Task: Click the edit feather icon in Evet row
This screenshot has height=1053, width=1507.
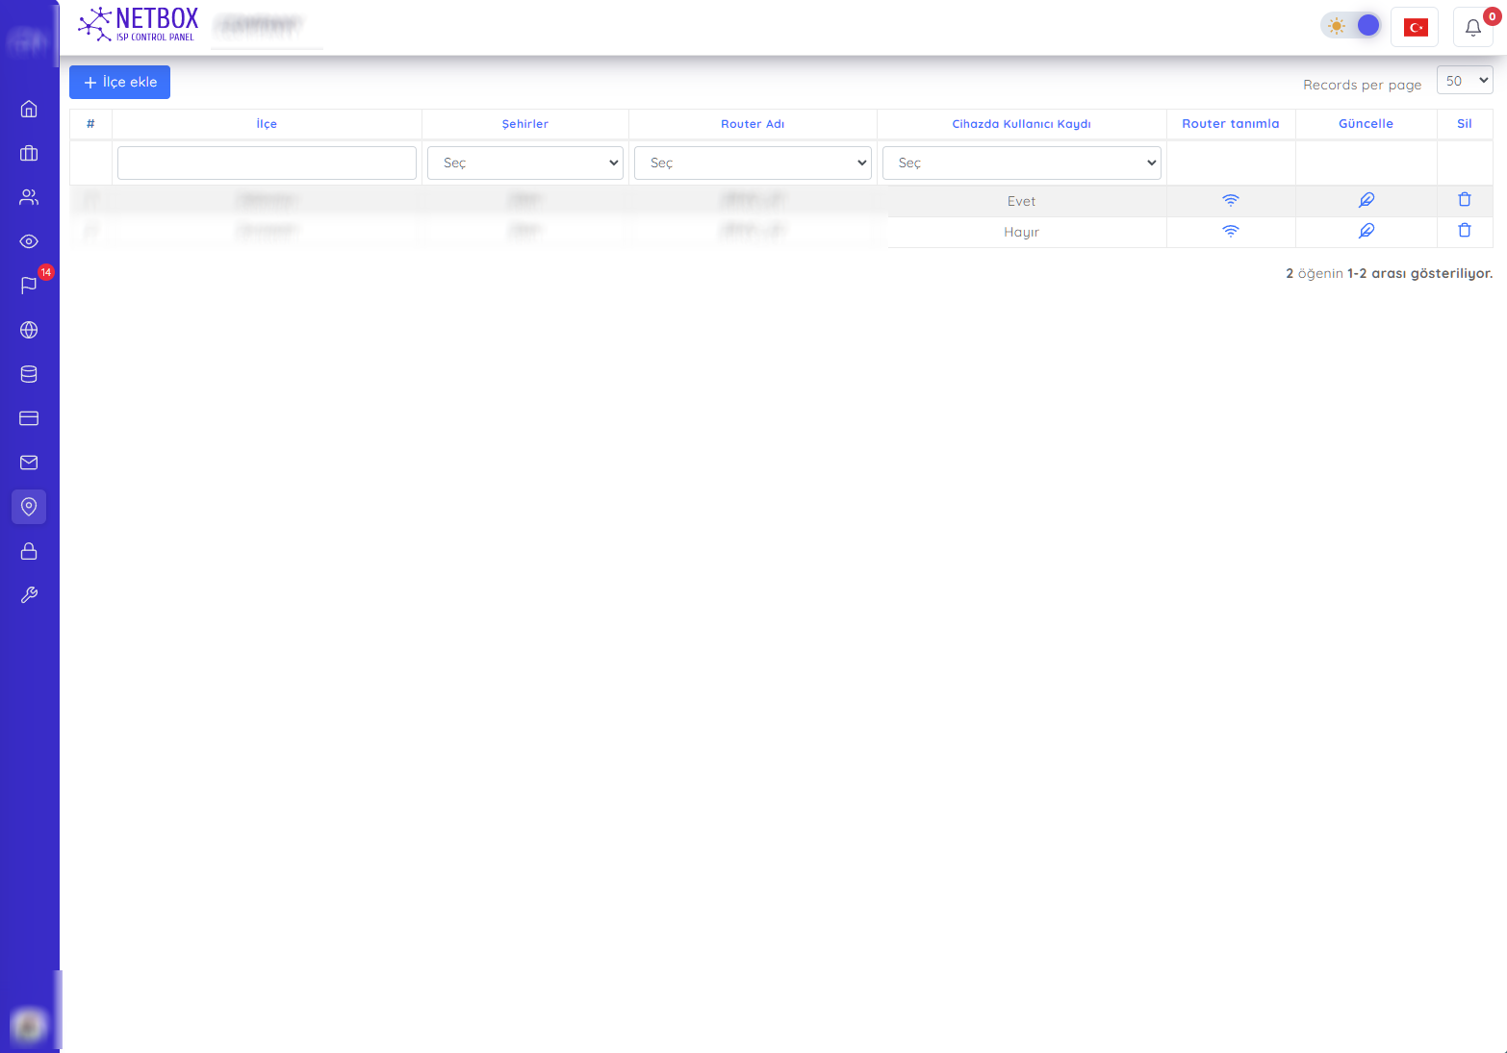Action: (x=1366, y=200)
